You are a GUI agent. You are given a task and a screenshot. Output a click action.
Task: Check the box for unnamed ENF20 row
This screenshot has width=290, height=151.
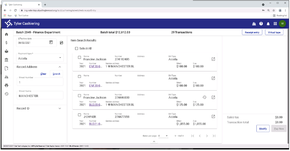tap(80, 77)
